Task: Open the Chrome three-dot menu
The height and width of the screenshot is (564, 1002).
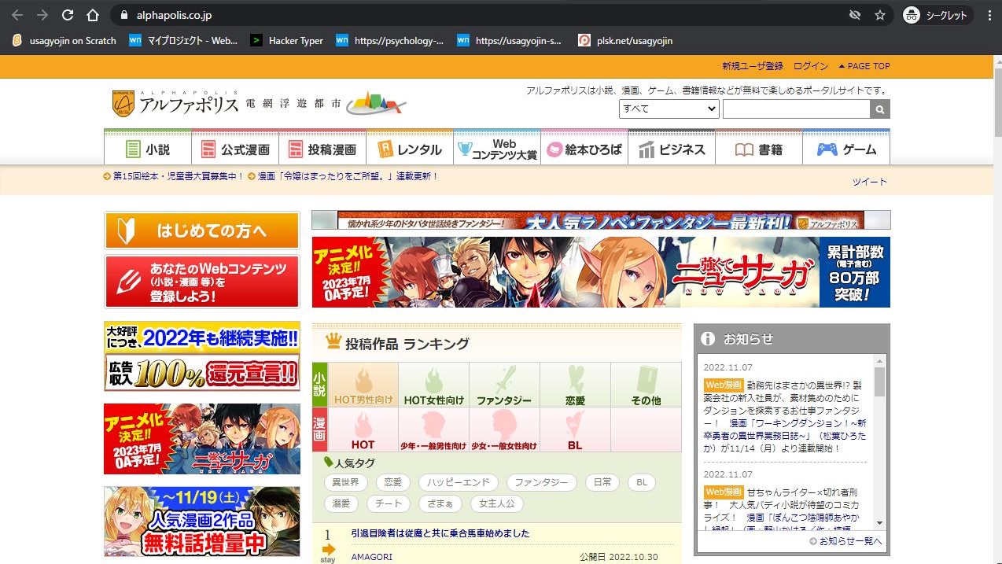Action: [989, 15]
